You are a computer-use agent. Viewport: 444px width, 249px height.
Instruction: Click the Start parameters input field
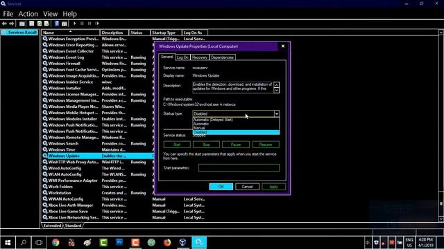click(x=239, y=167)
